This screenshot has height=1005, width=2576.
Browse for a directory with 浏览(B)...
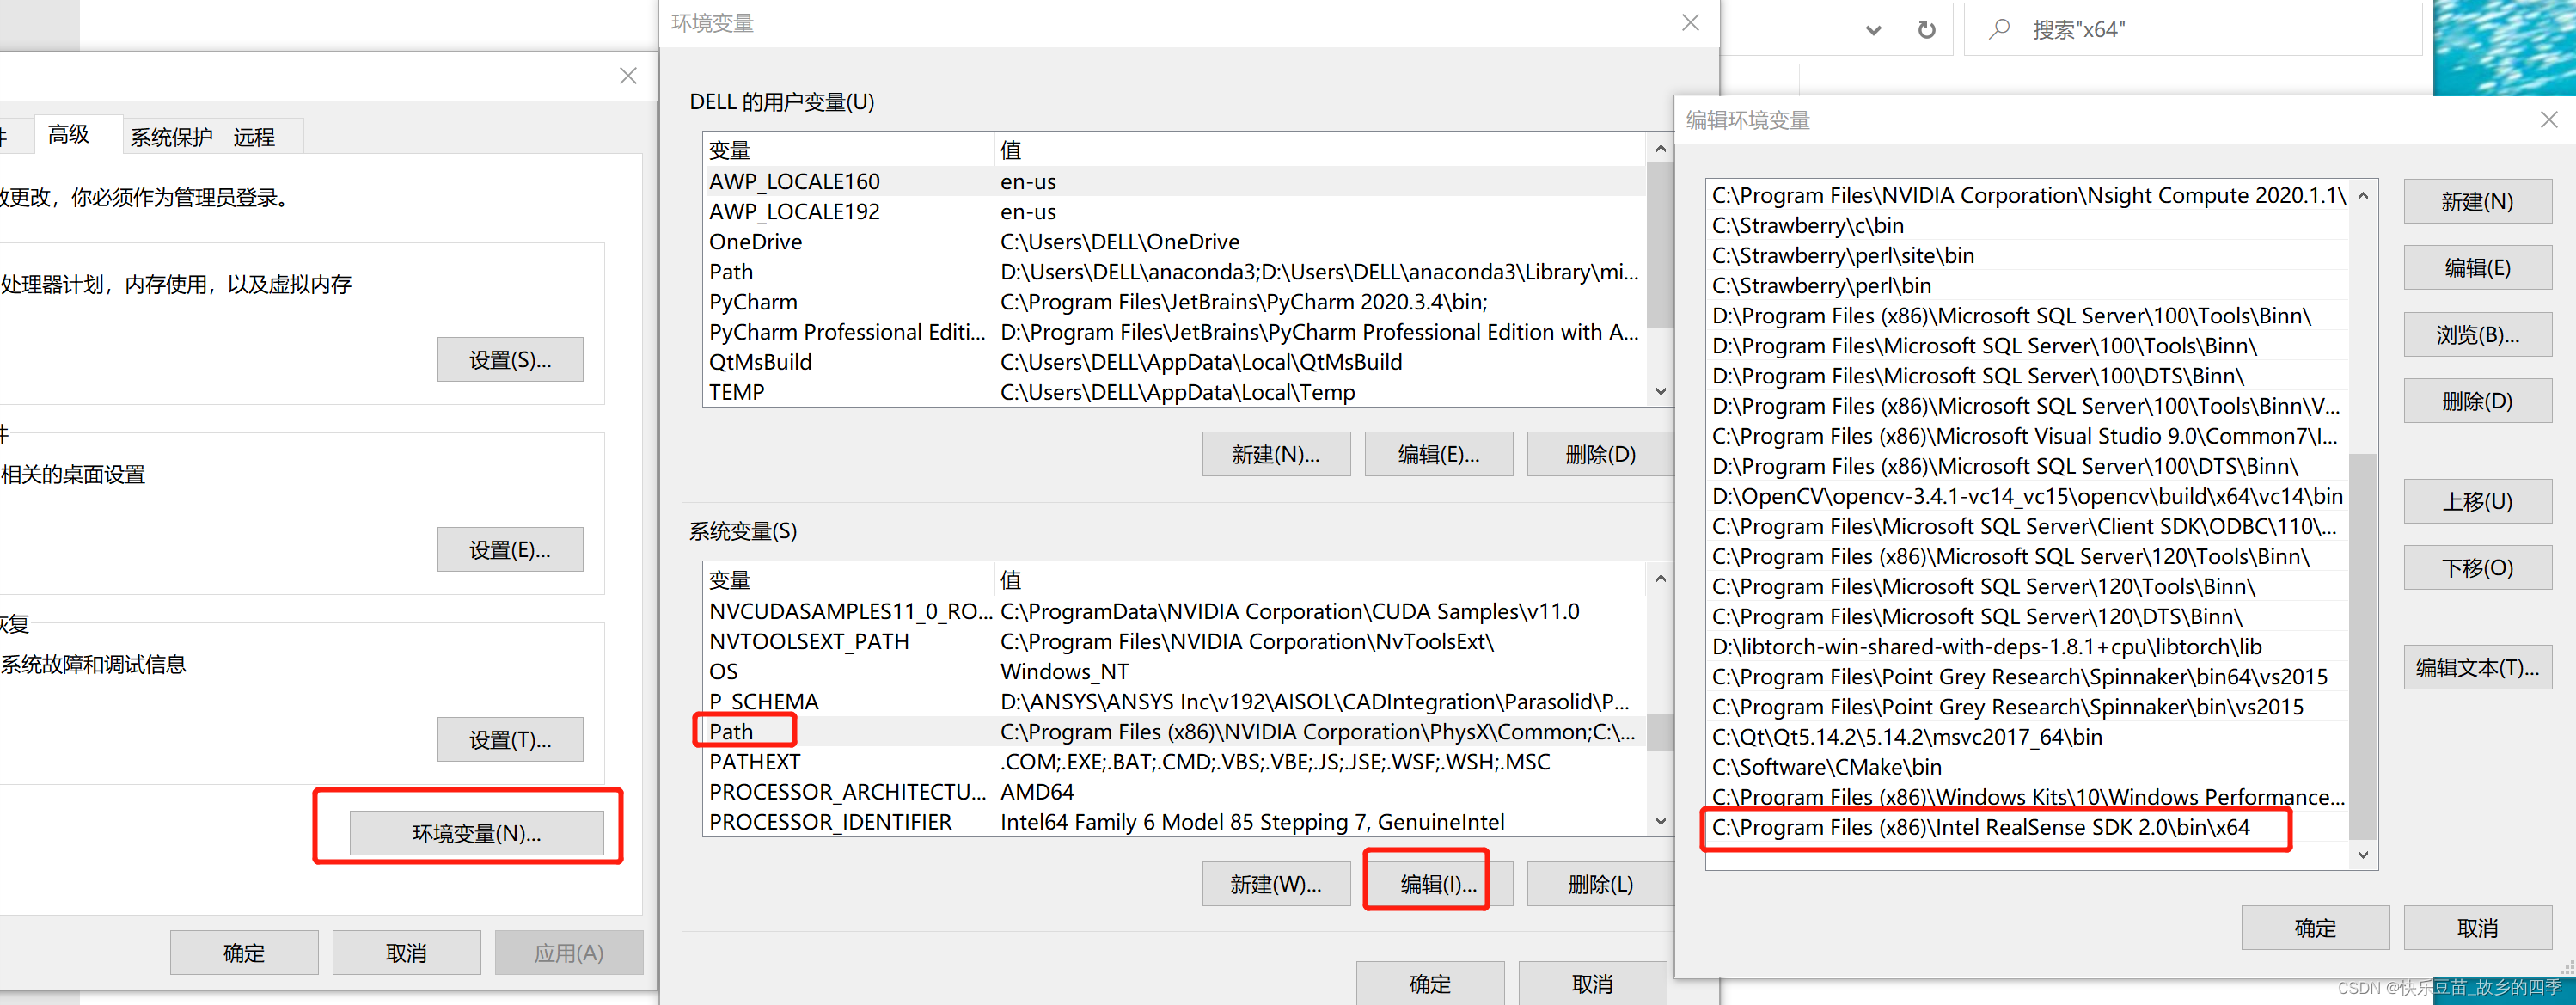tap(2477, 335)
